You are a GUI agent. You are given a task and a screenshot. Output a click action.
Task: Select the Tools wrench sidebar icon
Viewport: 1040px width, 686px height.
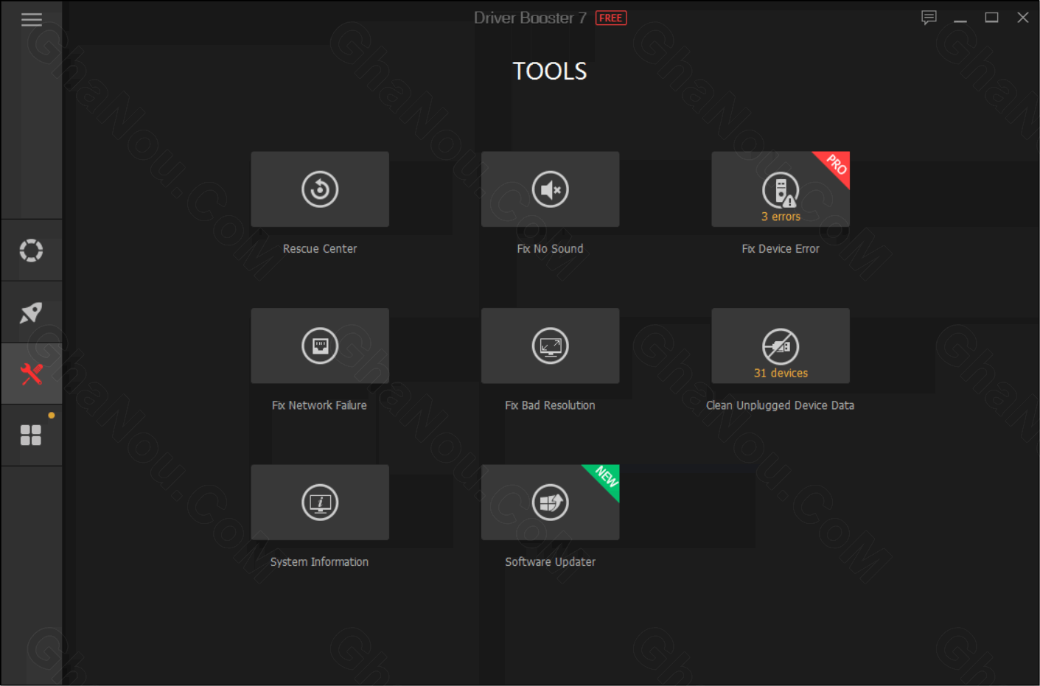tap(31, 374)
